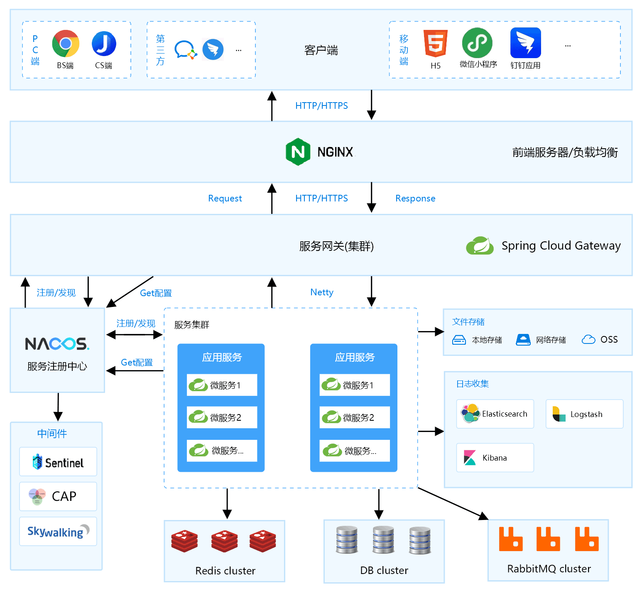The width and height of the screenshot is (642, 596).
Task: Click the 服务网关(集群) label
Action: coord(336,246)
